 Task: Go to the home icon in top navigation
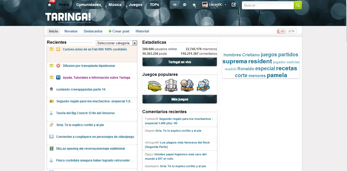(x=49, y=5)
